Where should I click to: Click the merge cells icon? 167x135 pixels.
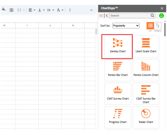point(19,10)
